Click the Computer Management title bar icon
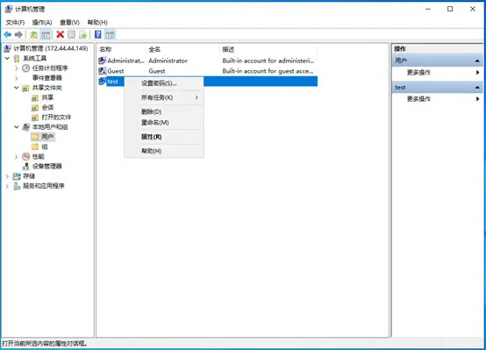 coord(9,9)
